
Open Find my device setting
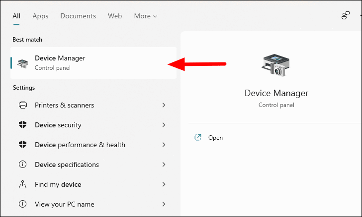(x=92, y=184)
